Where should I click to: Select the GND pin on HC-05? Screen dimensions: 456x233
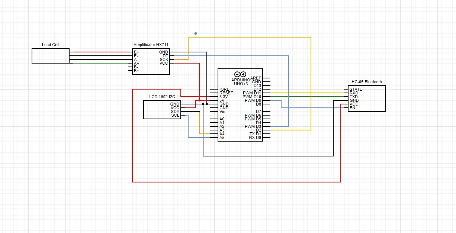(354, 100)
